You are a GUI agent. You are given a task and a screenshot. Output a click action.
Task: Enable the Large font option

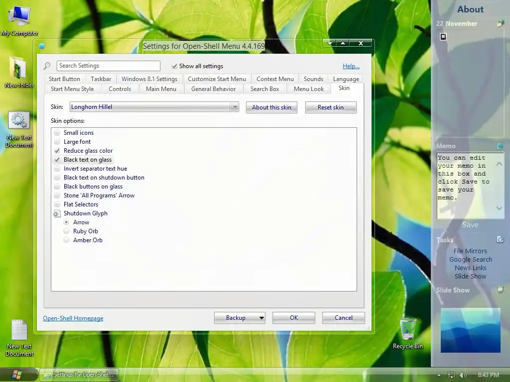point(57,142)
